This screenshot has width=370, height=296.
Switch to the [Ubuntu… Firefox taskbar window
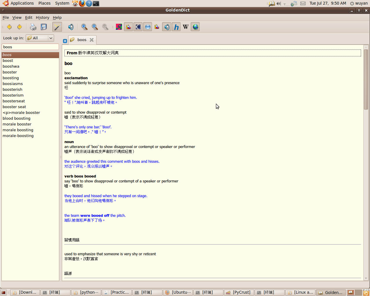click(178, 293)
